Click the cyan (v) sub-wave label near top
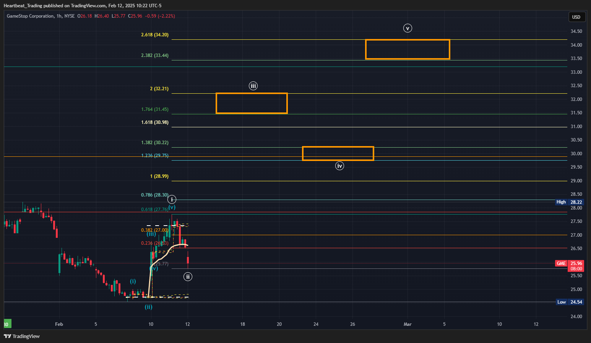Viewport: 591px width, 343px height. 172,207
